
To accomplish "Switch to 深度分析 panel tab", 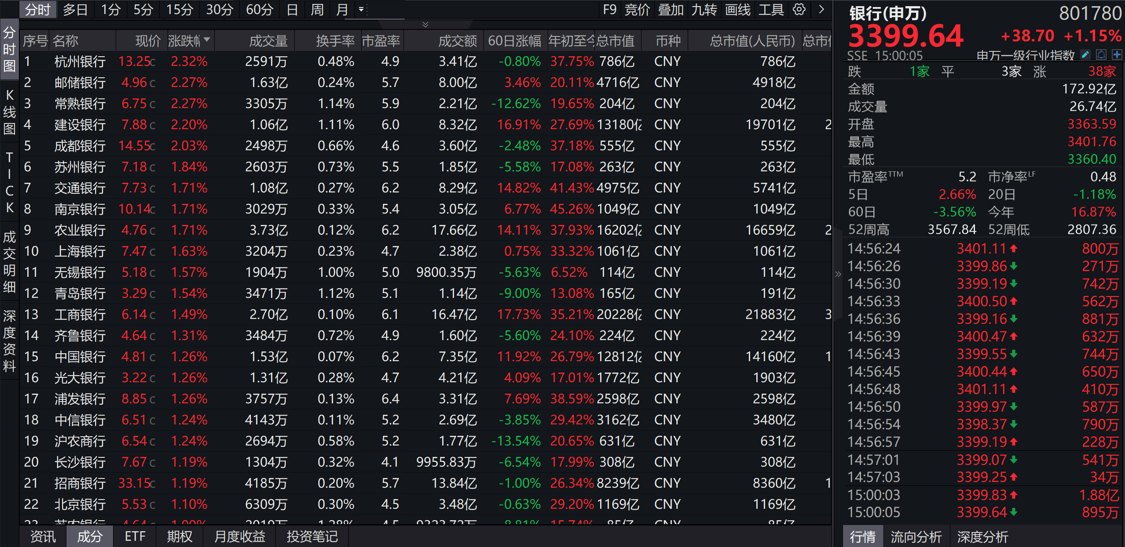I will tap(982, 536).
